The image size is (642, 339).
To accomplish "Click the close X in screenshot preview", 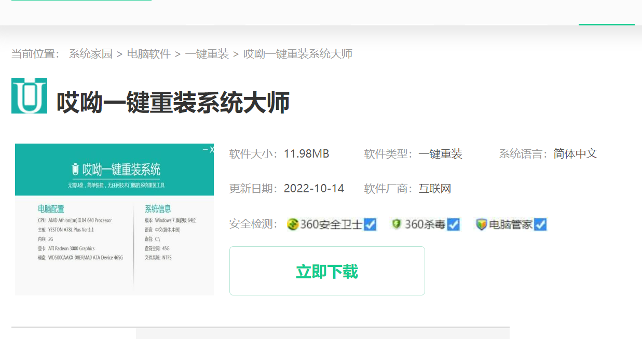I will coord(211,150).
